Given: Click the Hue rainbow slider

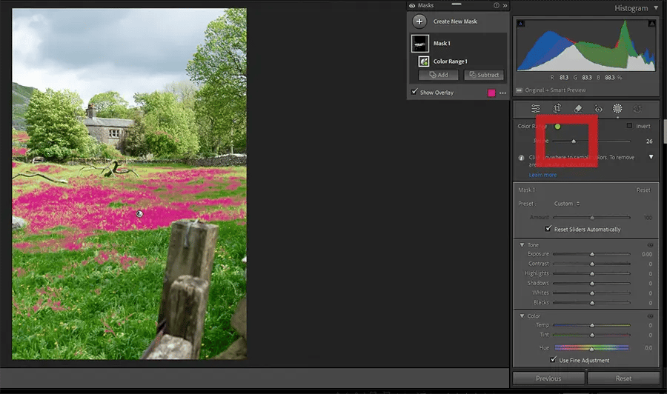Looking at the screenshot, I should point(591,347).
